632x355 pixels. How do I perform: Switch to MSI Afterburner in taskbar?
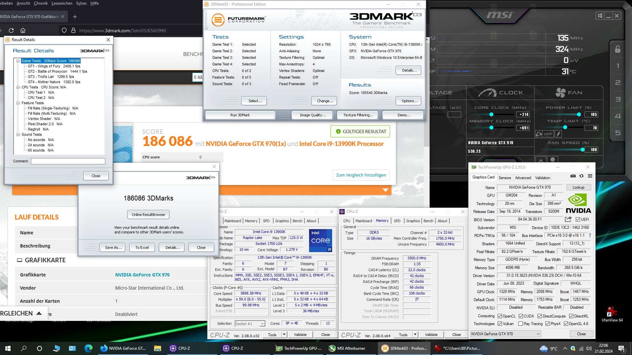point(347,348)
